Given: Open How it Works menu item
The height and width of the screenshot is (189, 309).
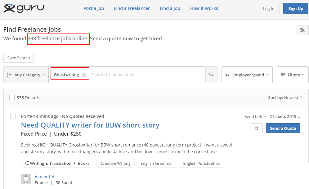Looking at the screenshot, I should pyautogui.click(x=204, y=8).
